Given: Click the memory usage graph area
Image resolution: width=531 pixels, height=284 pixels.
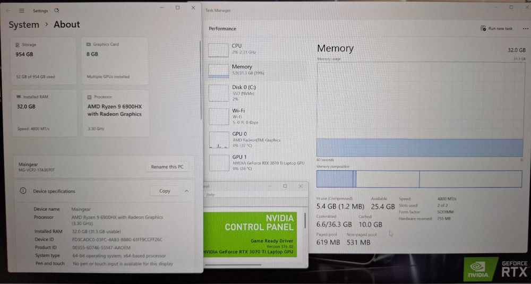Looking at the screenshot, I should (420, 109).
